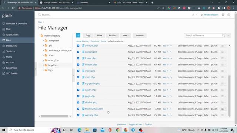Click the Files breadcrumb link
This screenshot has width=237, height=133.
point(40,22)
